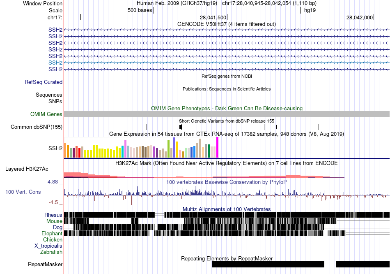Click the chr17: ruler label

pos(55,17)
